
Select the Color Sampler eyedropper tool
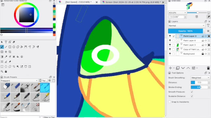point(6,57)
